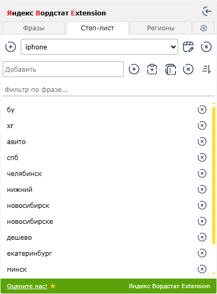This screenshot has height=294, width=217.
Task: Clear all stop words from the list
Action: (x=188, y=69)
